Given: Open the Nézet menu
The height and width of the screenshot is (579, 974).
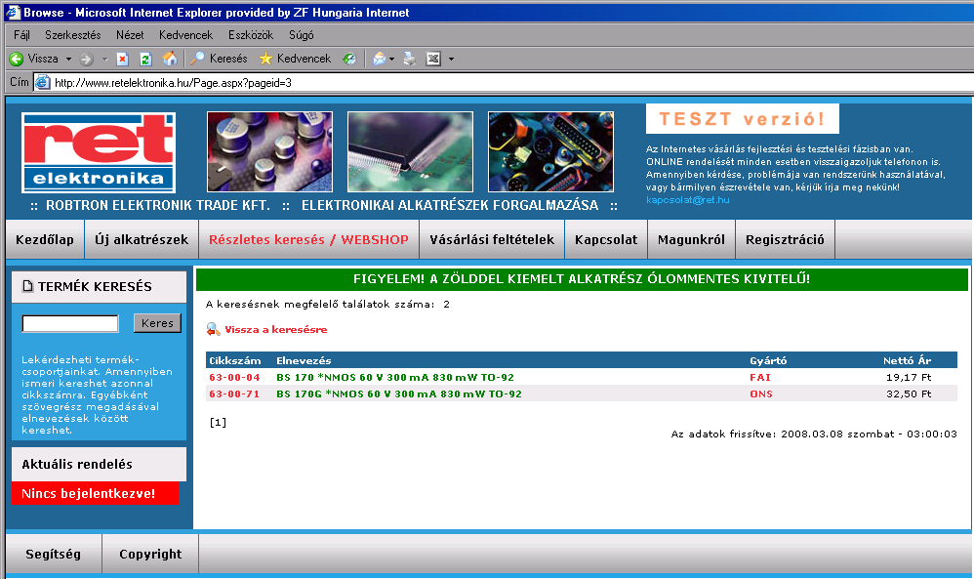Looking at the screenshot, I should pyautogui.click(x=130, y=35).
